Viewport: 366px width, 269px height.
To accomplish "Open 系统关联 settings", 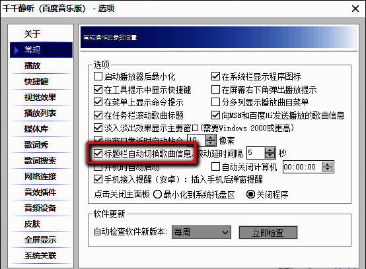I will tap(41, 256).
